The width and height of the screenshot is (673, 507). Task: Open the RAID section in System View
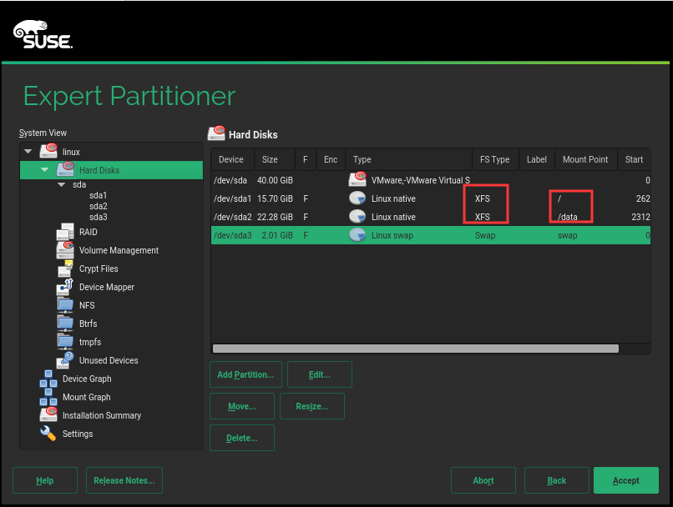88,232
